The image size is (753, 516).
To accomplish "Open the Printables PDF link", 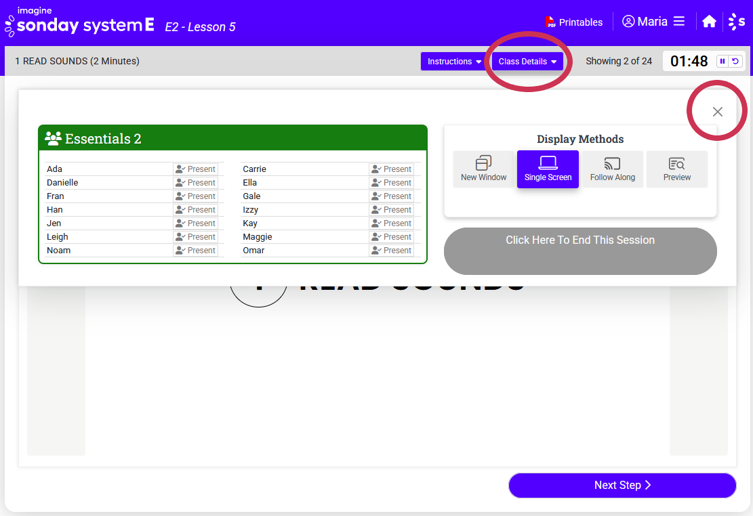I will pos(573,22).
